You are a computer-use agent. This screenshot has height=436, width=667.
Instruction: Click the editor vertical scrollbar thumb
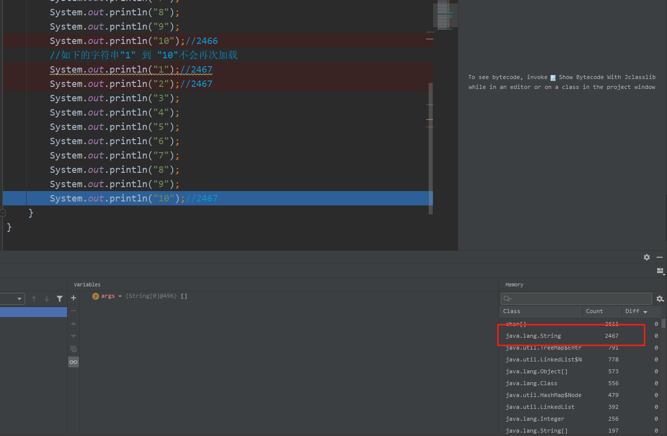[431, 148]
